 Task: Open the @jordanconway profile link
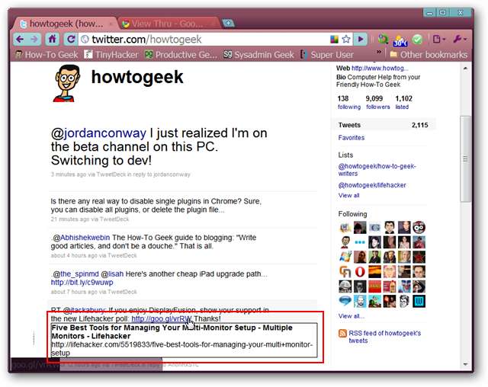(98, 133)
